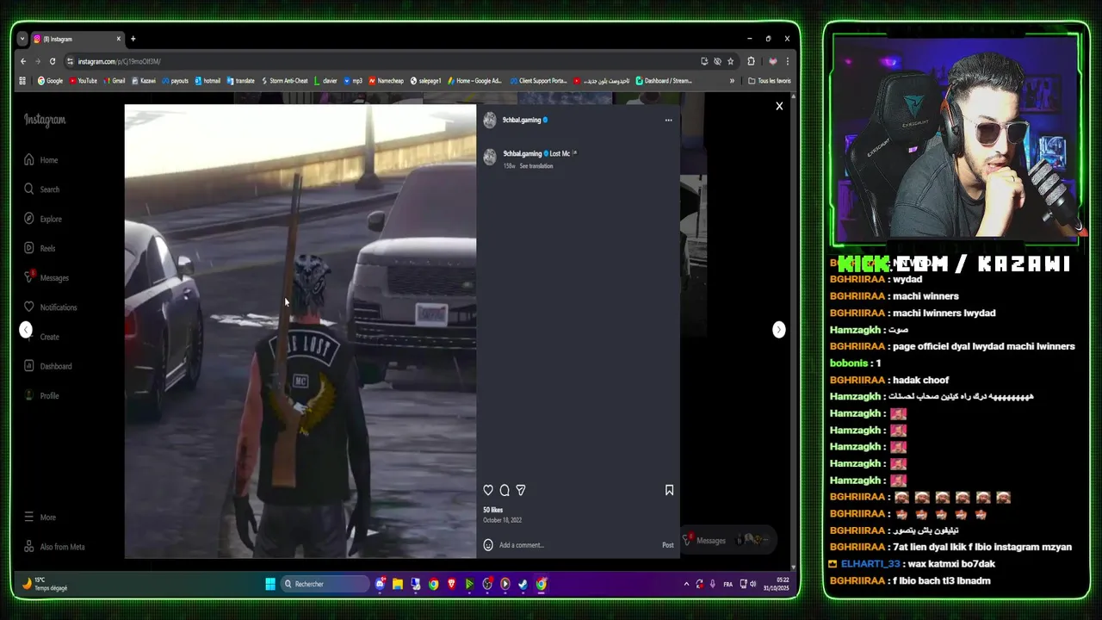Image resolution: width=1102 pixels, height=620 pixels.
Task: Click the Instagram logo
Action: [x=45, y=120]
